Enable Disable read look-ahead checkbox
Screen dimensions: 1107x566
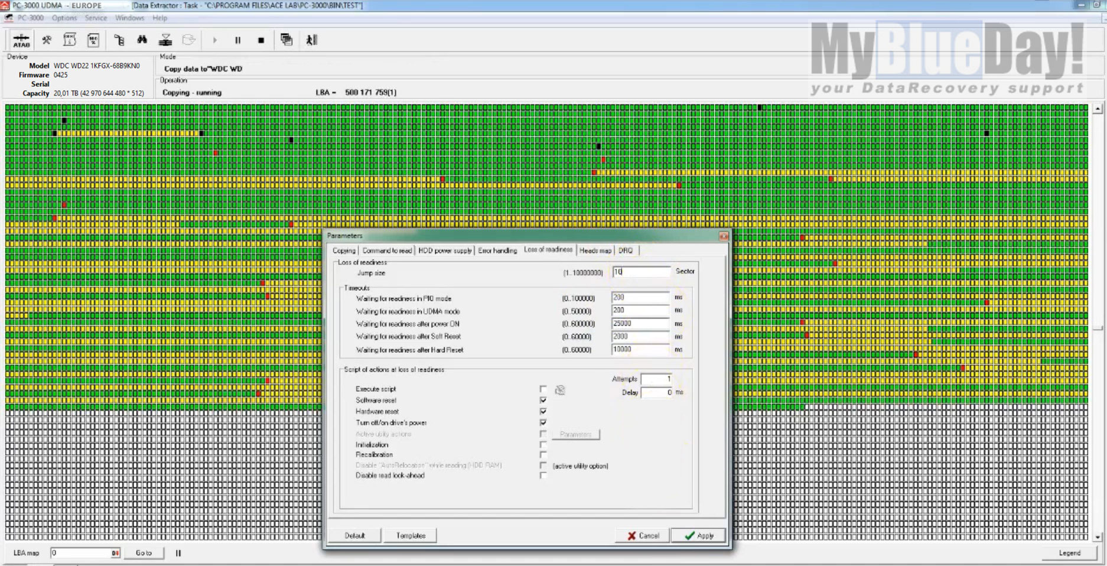pos(543,476)
